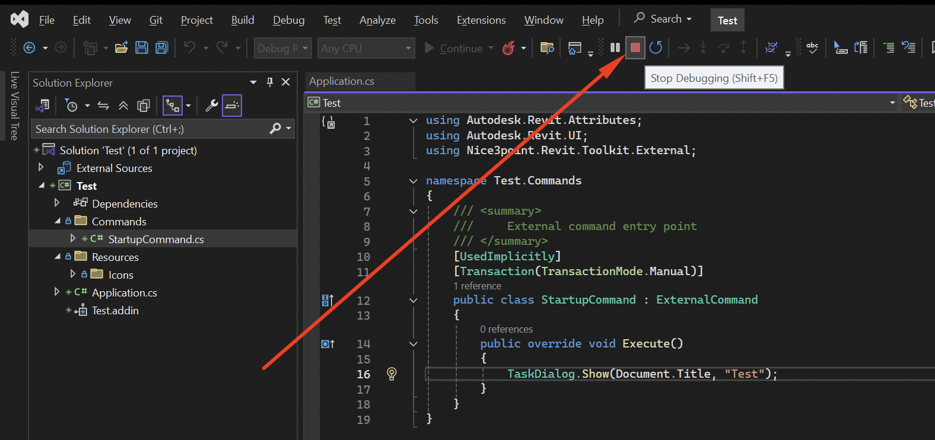Click the Search Solution Explorer input field
Viewport: 935px width, 440px height.
[148, 129]
